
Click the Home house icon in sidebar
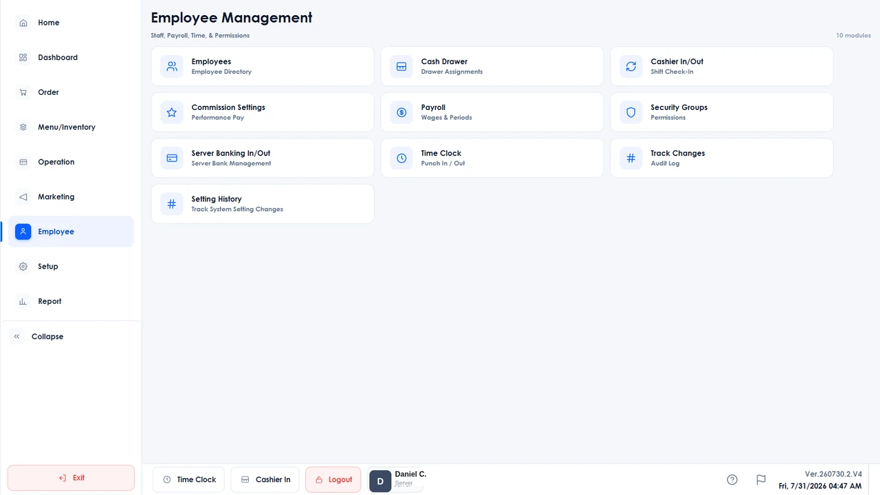click(x=23, y=23)
